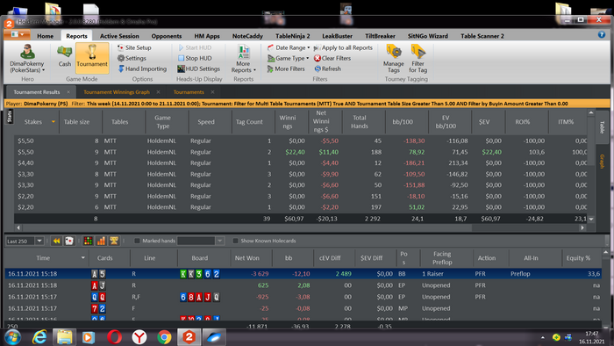Refresh the report
The height and width of the screenshot is (346, 614).
pyautogui.click(x=328, y=68)
